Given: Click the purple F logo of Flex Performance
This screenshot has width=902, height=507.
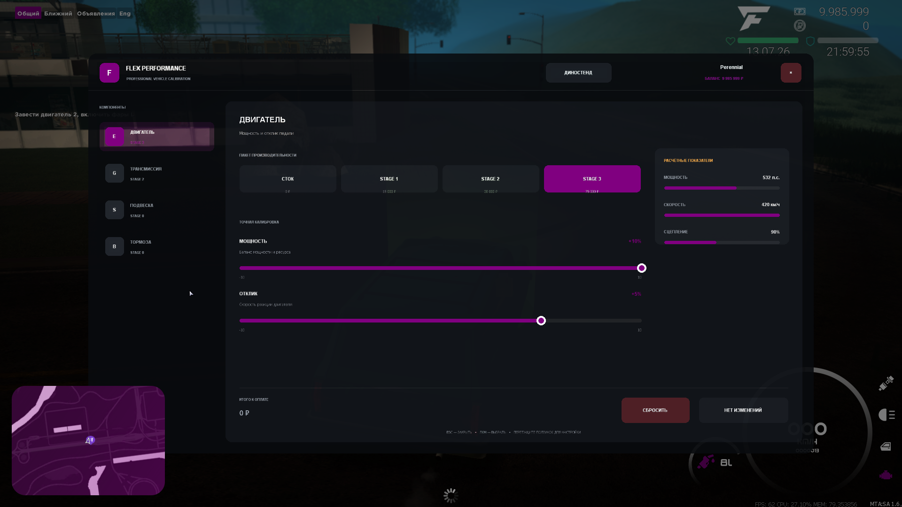Looking at the screenshot, I should (x=109, y=73).
